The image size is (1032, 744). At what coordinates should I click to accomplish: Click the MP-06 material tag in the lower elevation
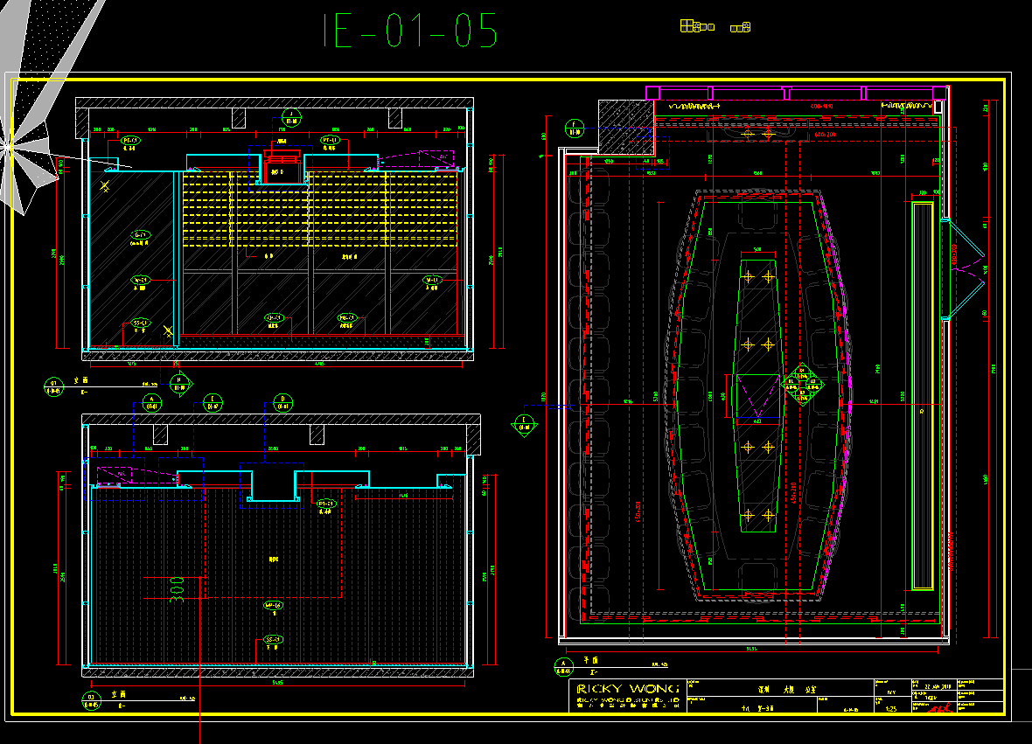(x=273, y=605)
